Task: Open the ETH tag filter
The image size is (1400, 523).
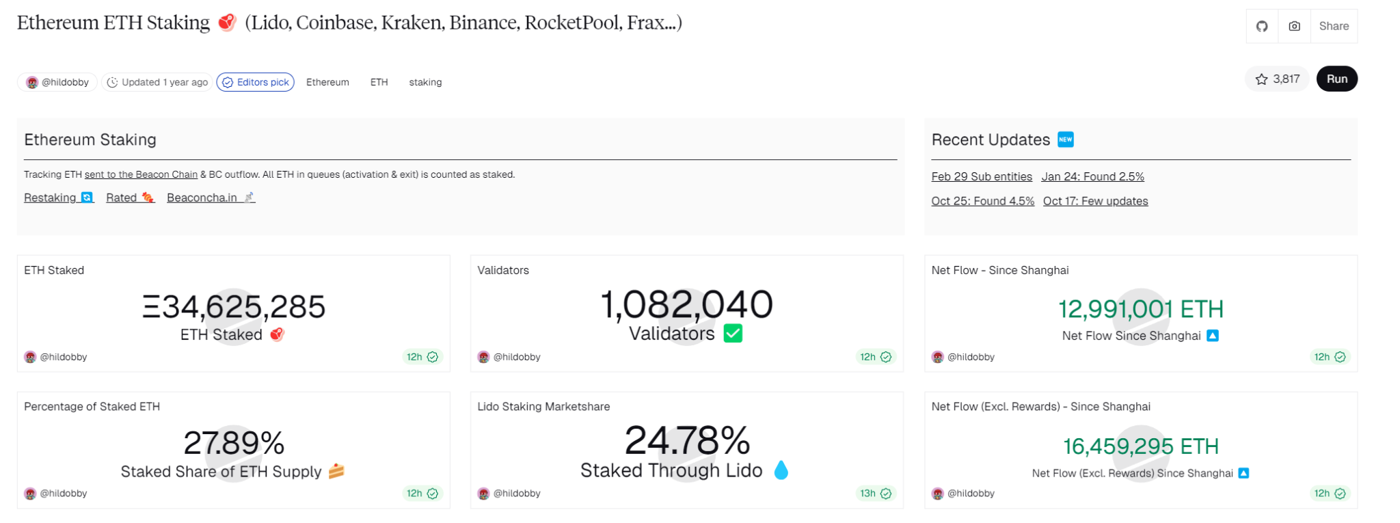Action: [379, 82]
